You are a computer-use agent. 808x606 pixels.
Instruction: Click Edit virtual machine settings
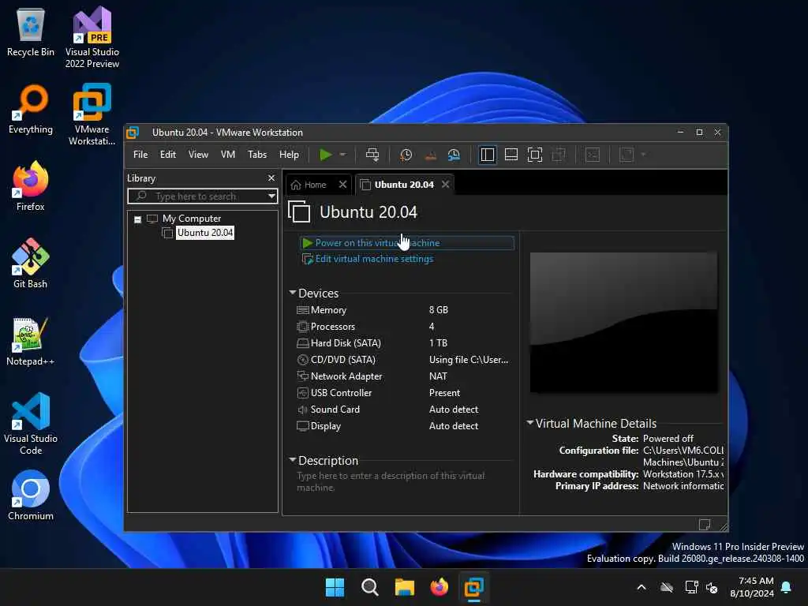[374, 259]
